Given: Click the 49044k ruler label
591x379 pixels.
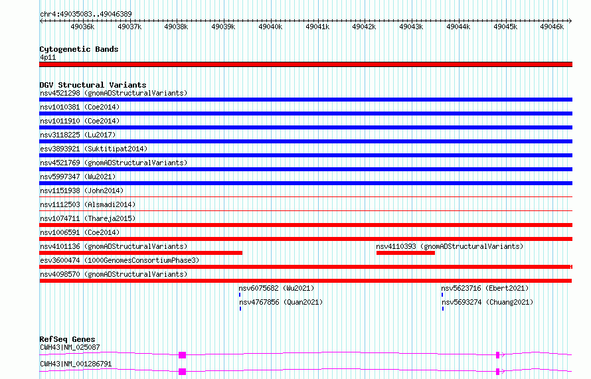Looking at the screenshot, I should pos(458,27).
